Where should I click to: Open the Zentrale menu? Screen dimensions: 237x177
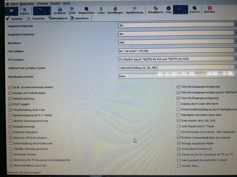[42, 3]
